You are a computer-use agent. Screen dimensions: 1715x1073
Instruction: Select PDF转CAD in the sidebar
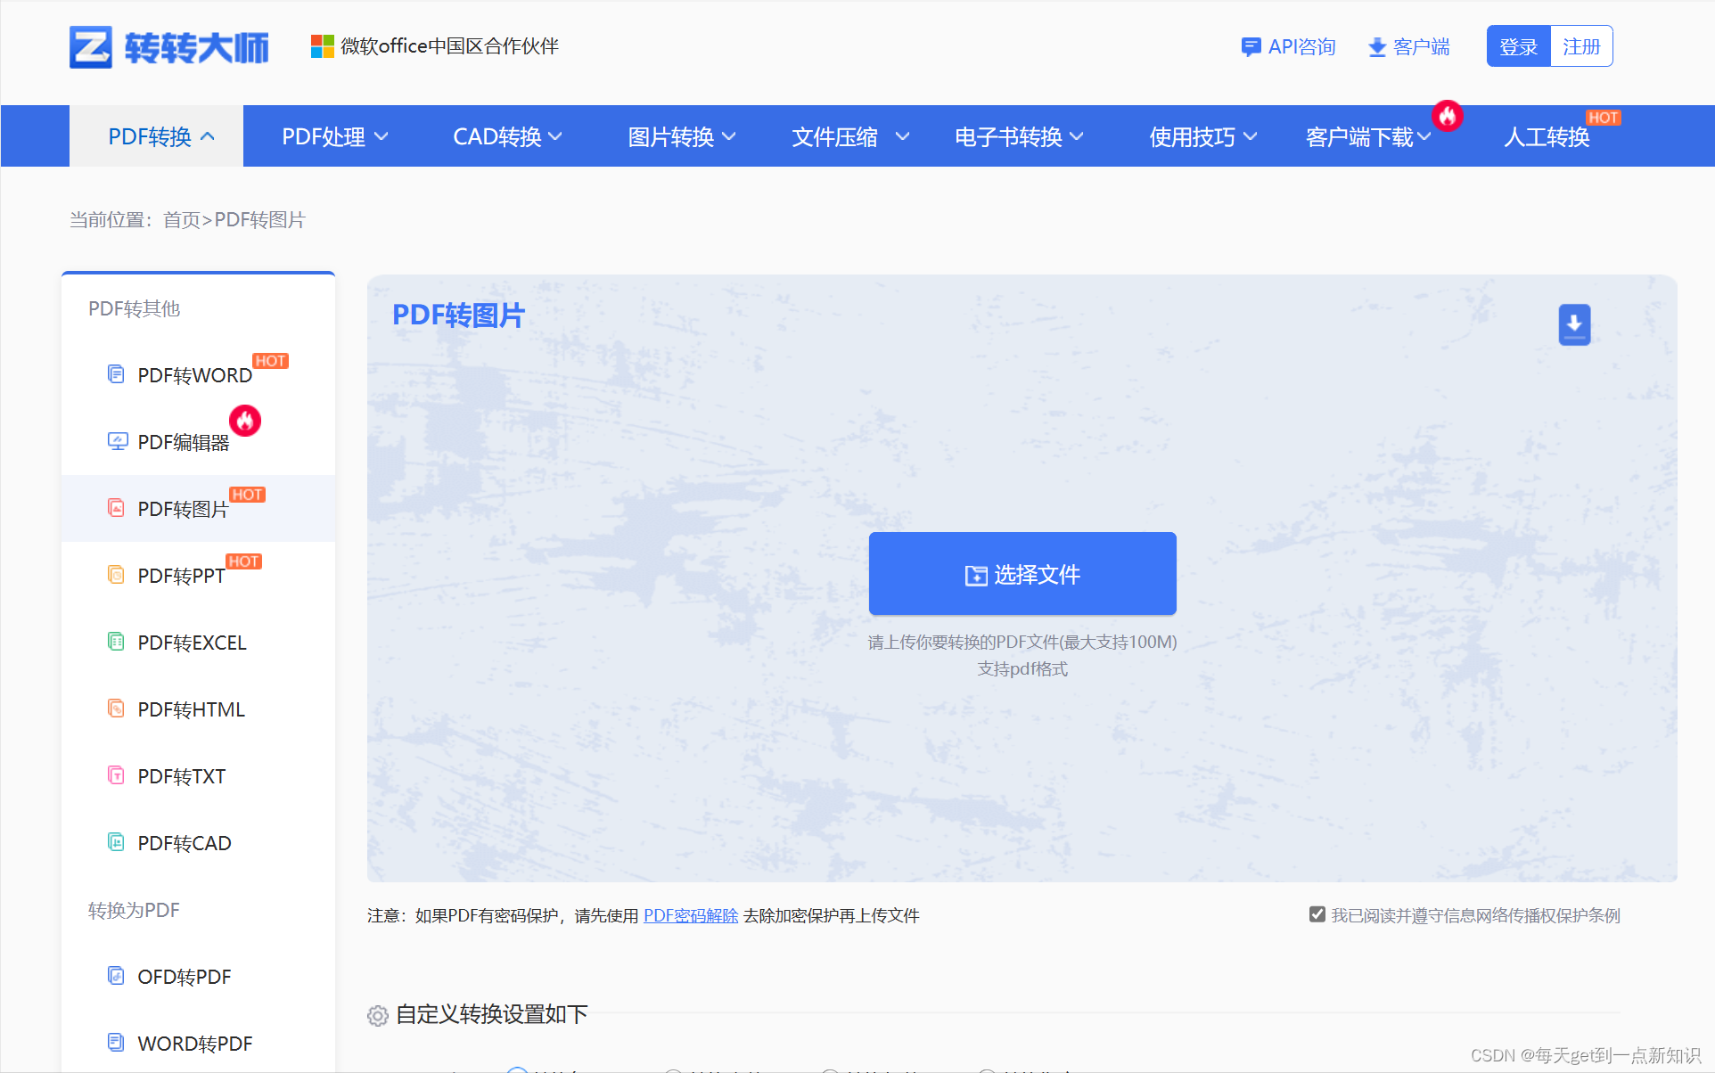click(x=184, y=843)
